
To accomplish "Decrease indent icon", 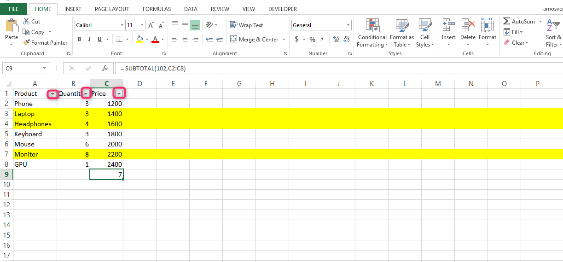I will click(x=209, y=39).
